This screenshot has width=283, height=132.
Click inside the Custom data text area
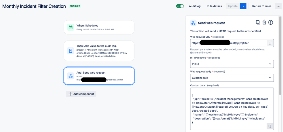coord(232,109)
